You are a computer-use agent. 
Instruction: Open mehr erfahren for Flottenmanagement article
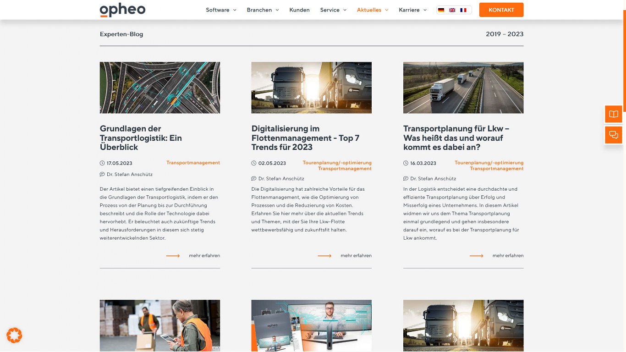click(x=356, y=256)
